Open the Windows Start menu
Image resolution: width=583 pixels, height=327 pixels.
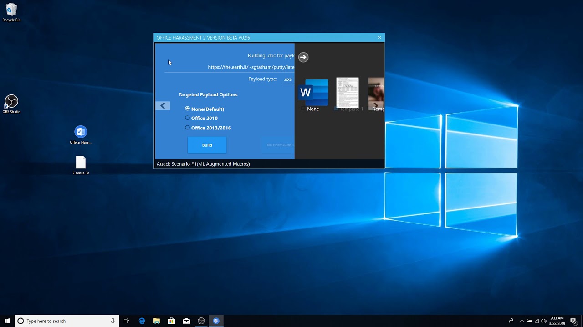[x=7, y=321]
